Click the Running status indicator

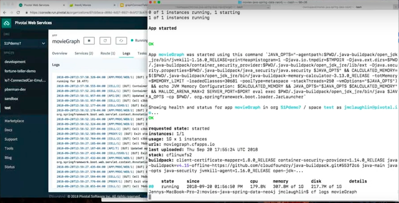pos(139,40)
